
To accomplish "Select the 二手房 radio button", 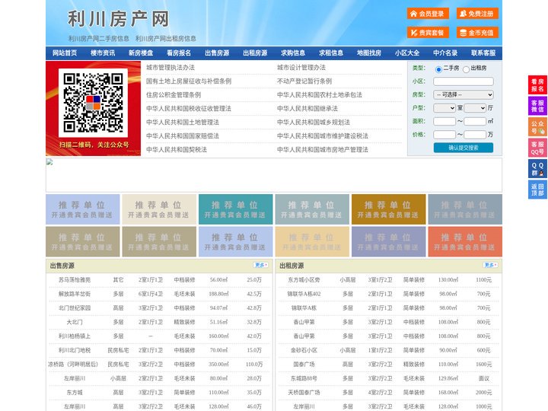I will (438, 69).
